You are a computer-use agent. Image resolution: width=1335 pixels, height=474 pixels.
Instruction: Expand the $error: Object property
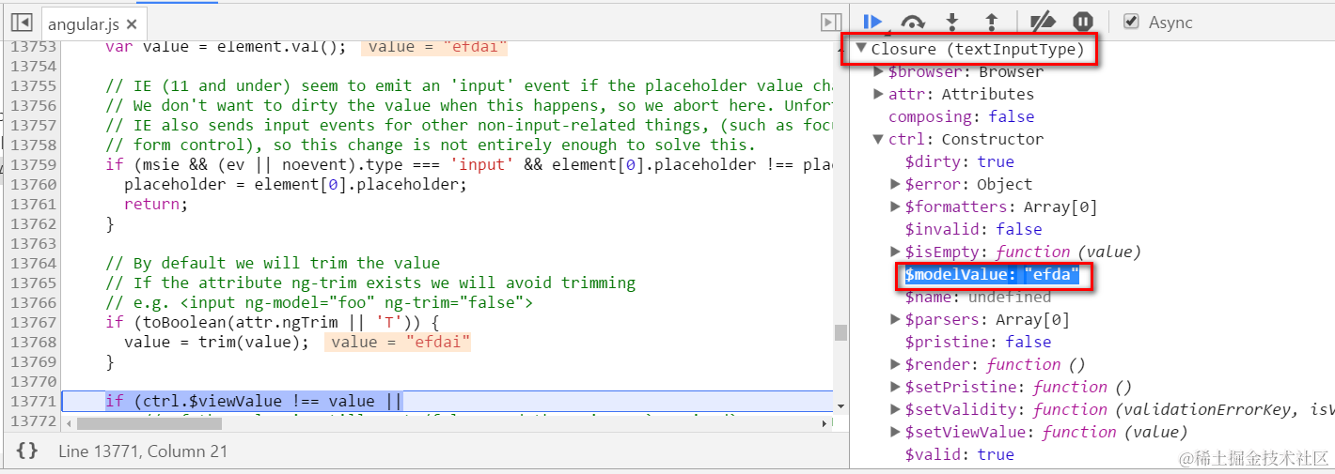coord(895,184)
